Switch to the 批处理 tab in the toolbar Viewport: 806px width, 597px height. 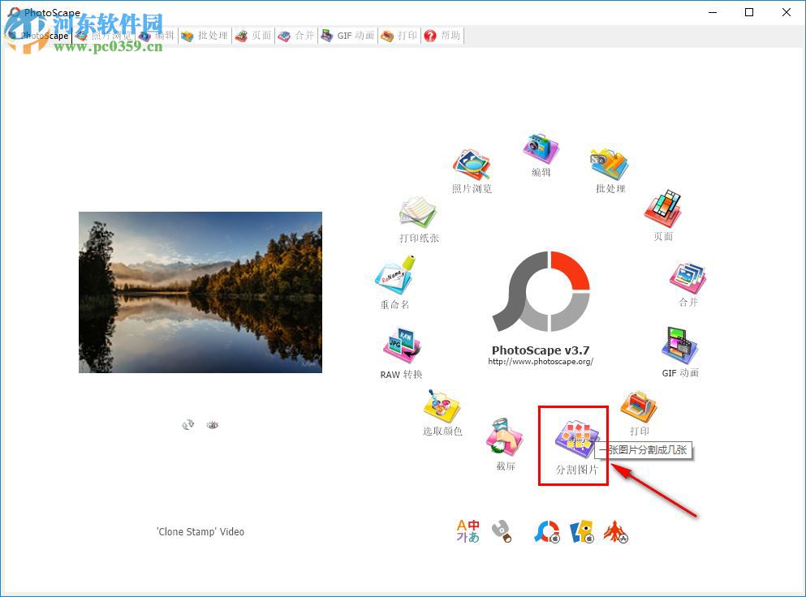click(x=205, y=36)
